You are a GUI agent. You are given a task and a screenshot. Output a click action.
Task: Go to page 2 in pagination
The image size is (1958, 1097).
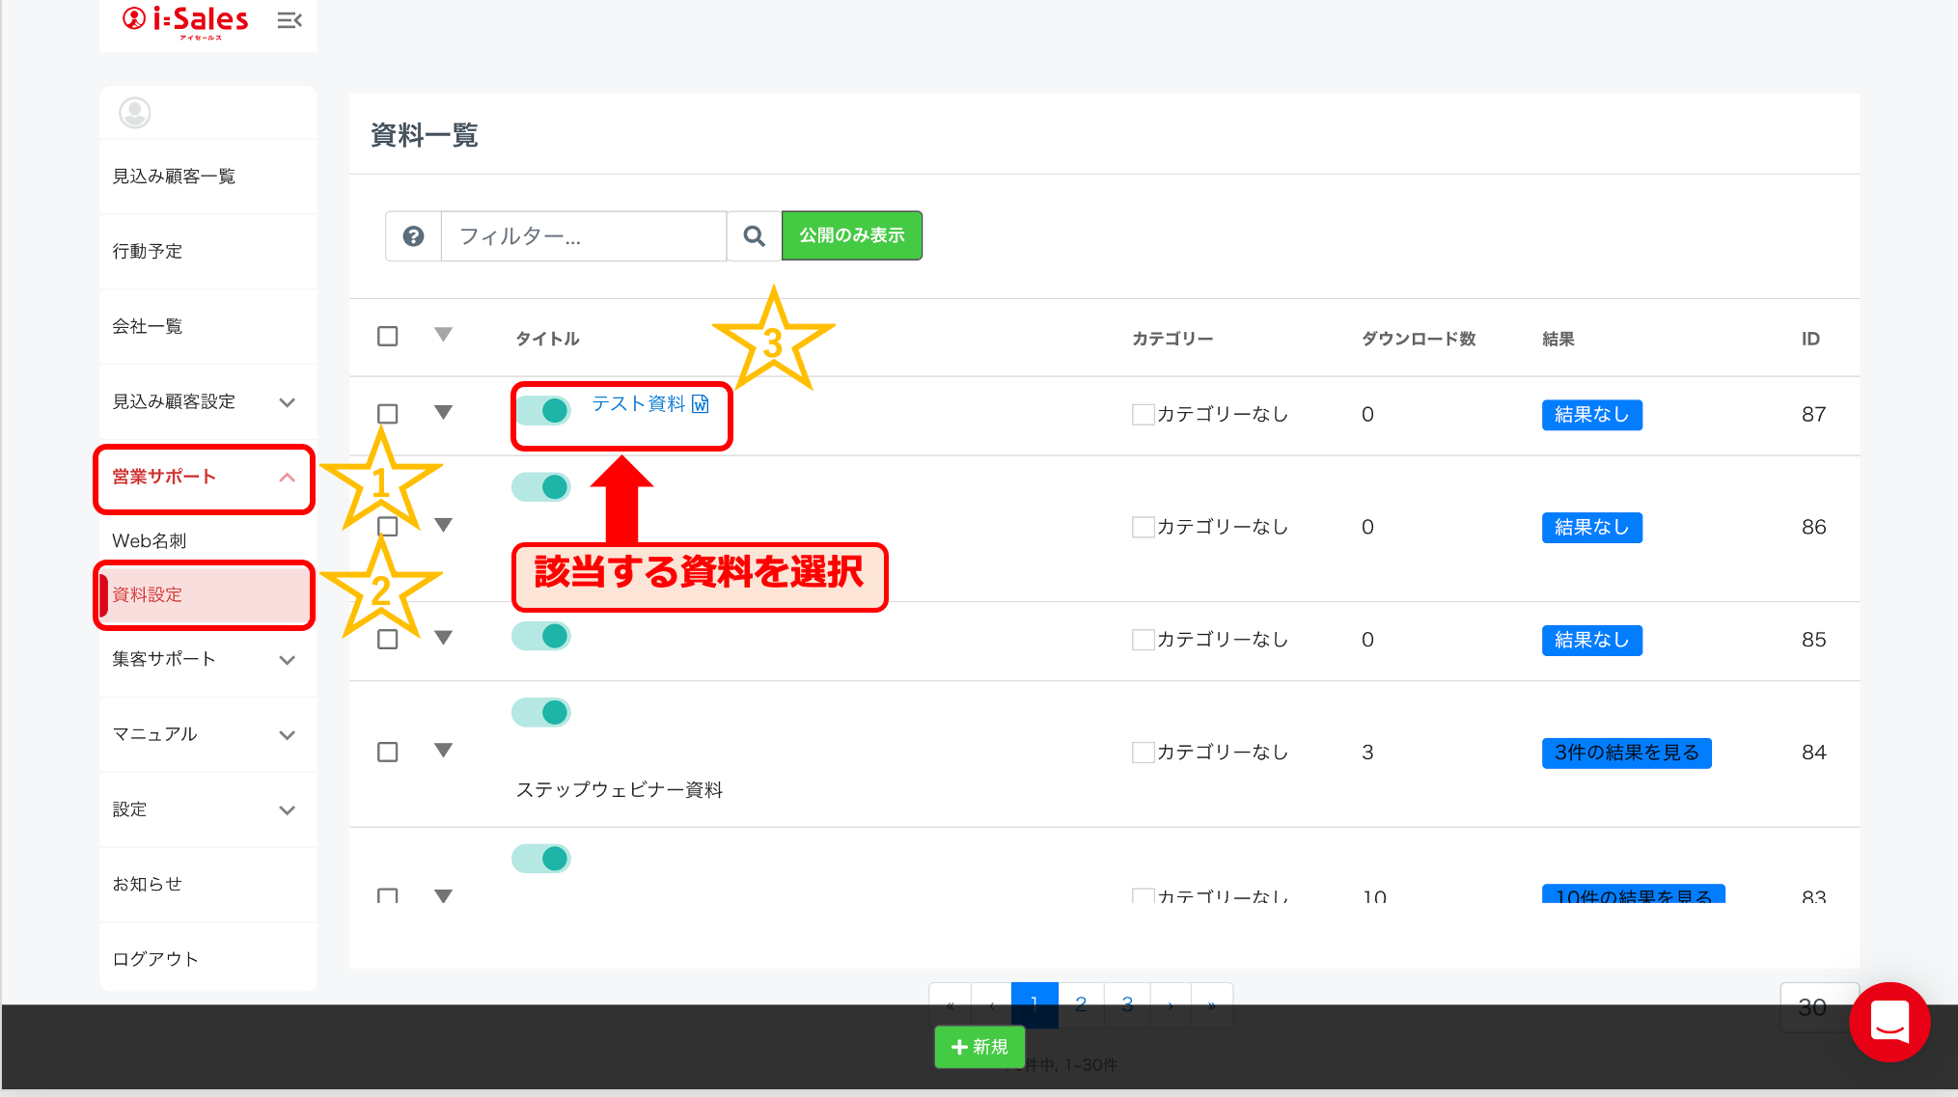(1081, 1003)
